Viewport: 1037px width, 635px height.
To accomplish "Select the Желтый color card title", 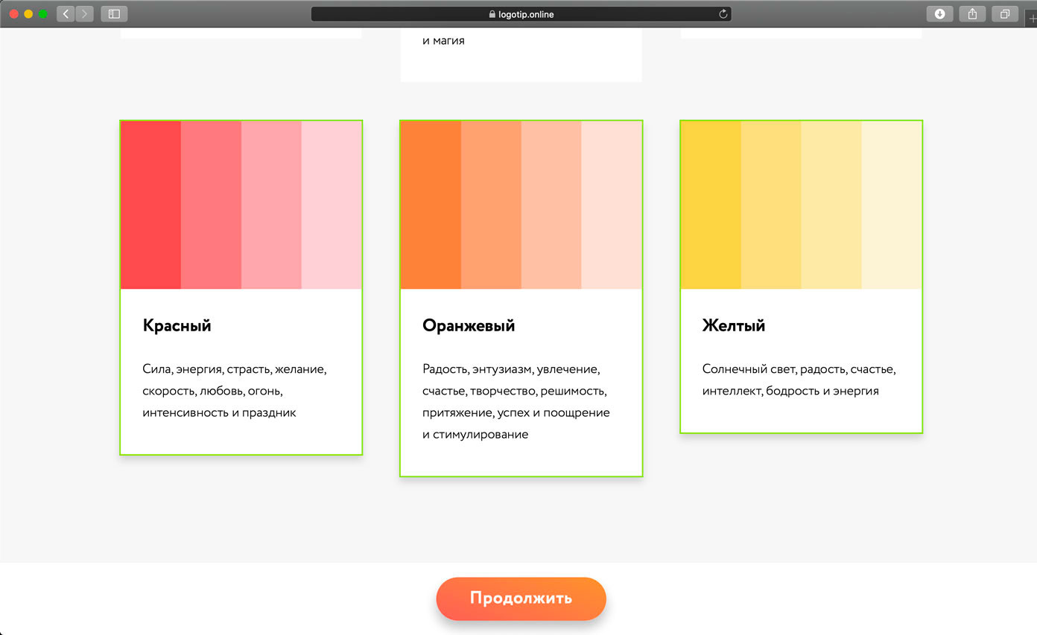I will (x=734, y=325).
